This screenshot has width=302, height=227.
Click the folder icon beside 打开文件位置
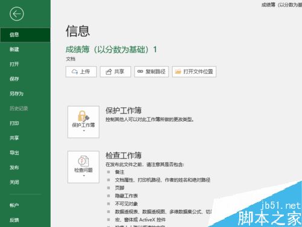click(178, 71)
